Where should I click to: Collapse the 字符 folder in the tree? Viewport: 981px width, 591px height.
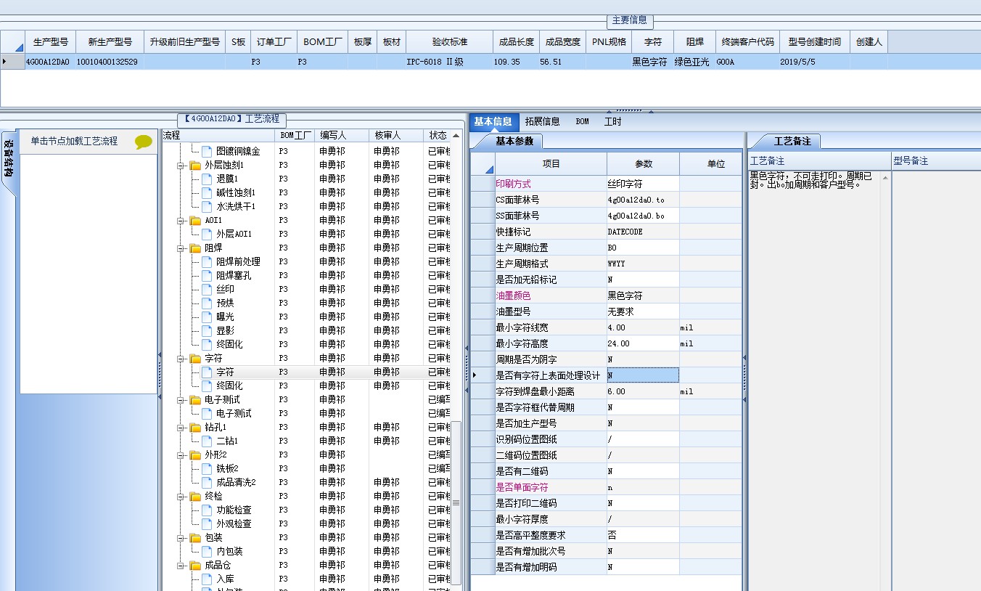click(181, 359)
